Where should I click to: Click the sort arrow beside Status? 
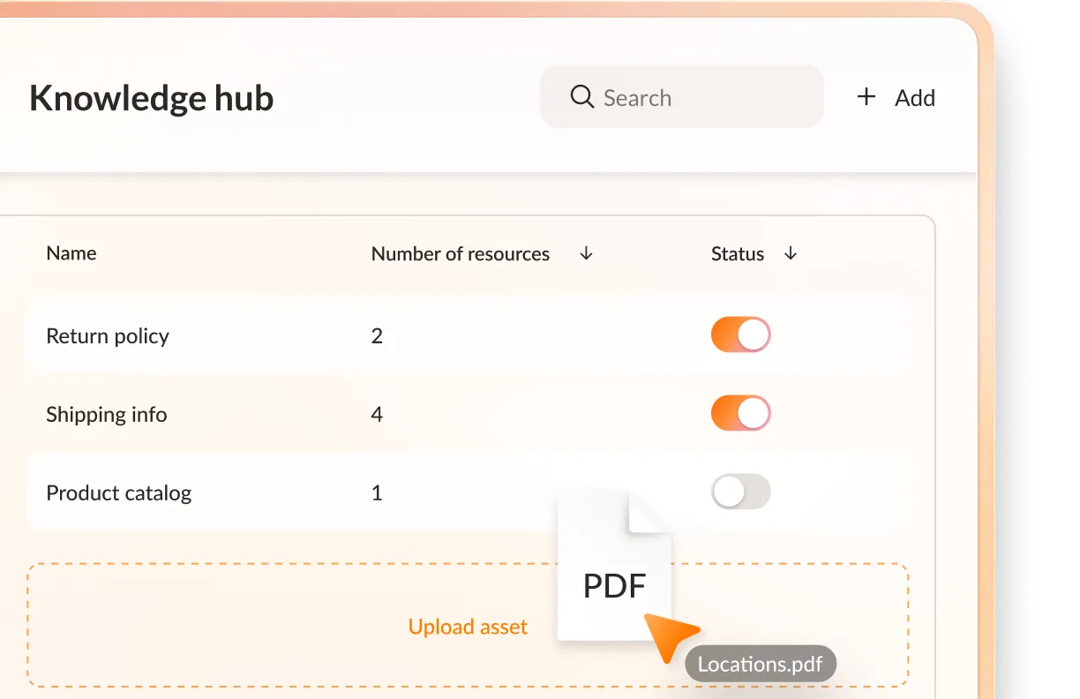tap(790, 253)
